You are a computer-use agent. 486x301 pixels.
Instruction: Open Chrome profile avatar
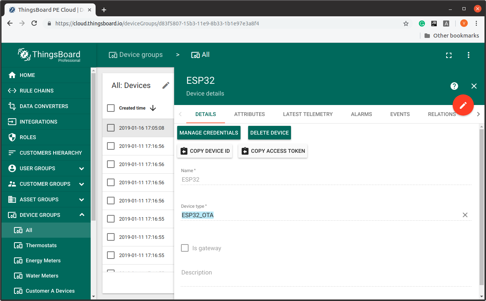tap(464, 24)
